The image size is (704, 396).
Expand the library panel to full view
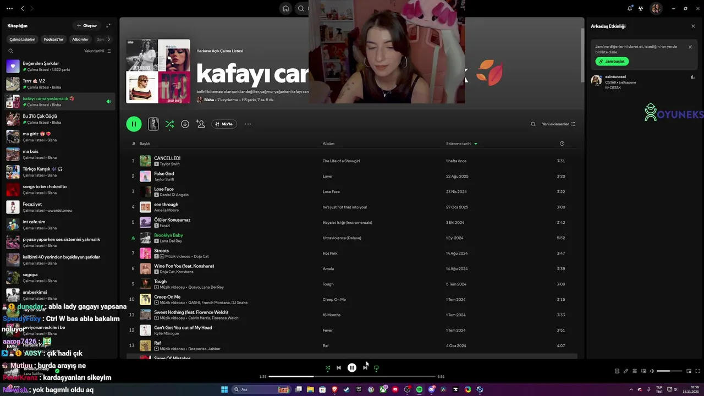coord(108,25)
